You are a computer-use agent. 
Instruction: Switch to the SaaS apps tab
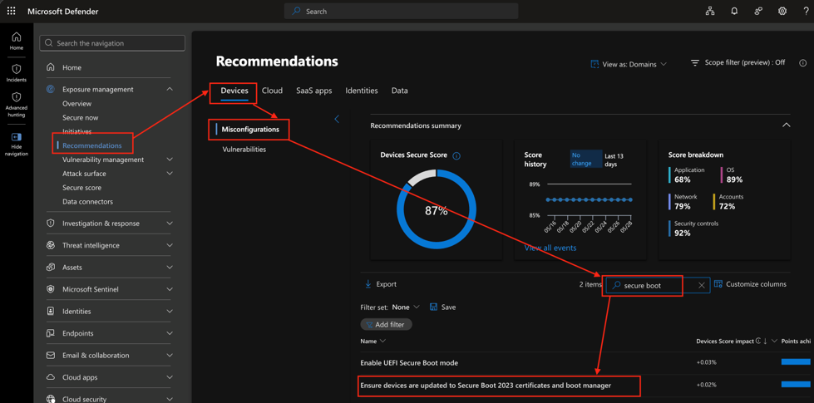pyautogui.click(x=314, y=91)
